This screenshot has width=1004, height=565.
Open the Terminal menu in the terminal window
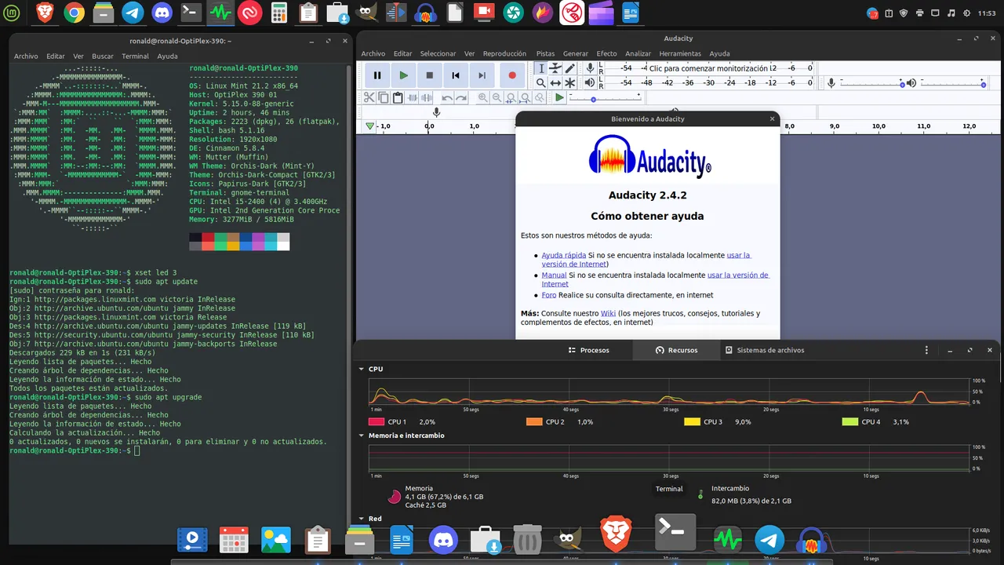135,56
